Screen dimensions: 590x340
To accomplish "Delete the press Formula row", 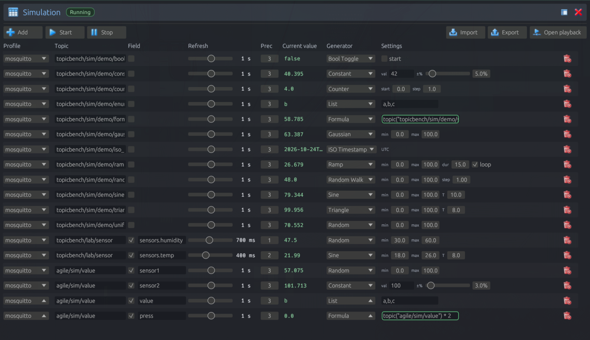I will 567,316.
